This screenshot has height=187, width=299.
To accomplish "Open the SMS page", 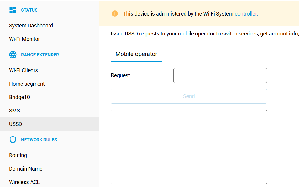I will pyautogui.click(x=14, y=110).
